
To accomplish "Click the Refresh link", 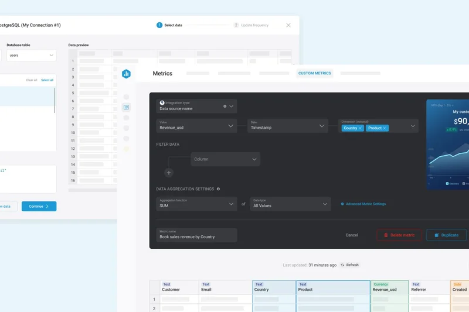I will 352,265.
